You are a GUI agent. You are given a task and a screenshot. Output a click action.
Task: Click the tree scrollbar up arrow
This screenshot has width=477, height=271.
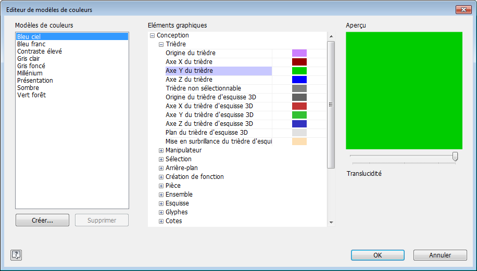click(x=331, y=36)
